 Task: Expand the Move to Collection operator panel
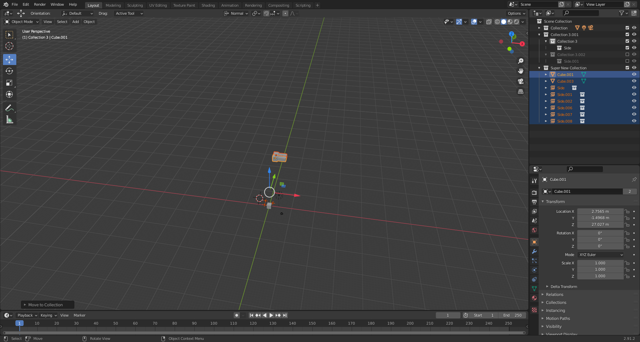coord(47,305)
